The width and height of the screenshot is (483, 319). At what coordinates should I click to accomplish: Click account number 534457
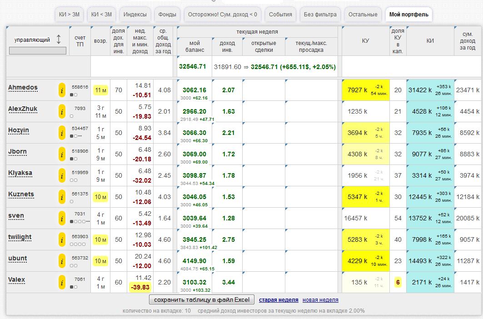[80, 128]
